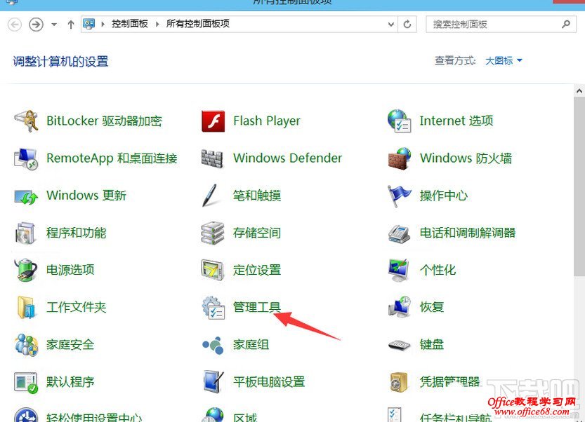Refresh the control panel view
Image resolution: width=585 pixels, height=422 pixels.
click(x=407, y=25)
